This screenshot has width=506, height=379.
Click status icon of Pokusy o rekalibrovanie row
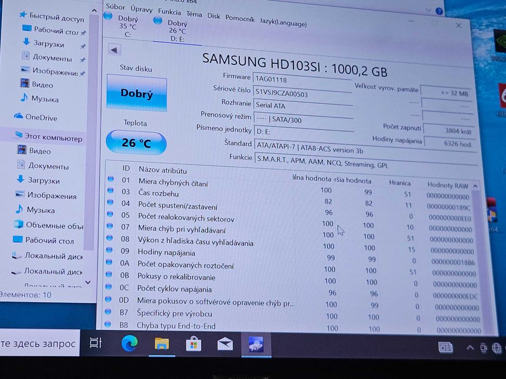[109, 274]
